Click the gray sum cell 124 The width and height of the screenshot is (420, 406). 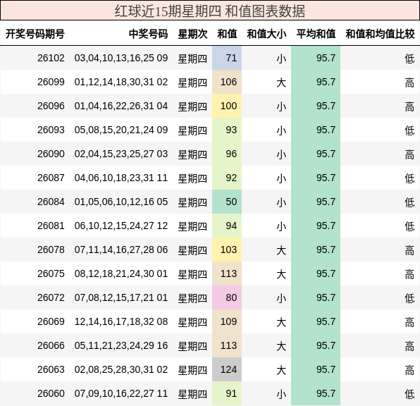coord(227,369)
